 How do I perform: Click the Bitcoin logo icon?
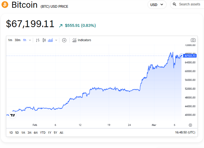pyautogui.click(x=5, y=5)
